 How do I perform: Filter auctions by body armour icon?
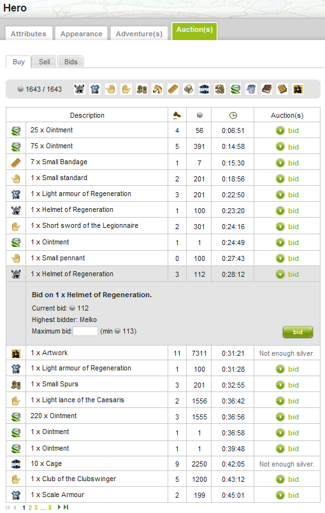(x=95, y=89)
